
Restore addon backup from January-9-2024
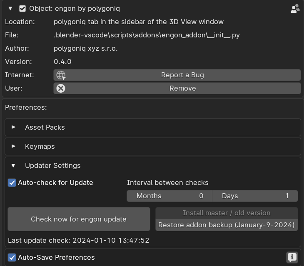227,225
